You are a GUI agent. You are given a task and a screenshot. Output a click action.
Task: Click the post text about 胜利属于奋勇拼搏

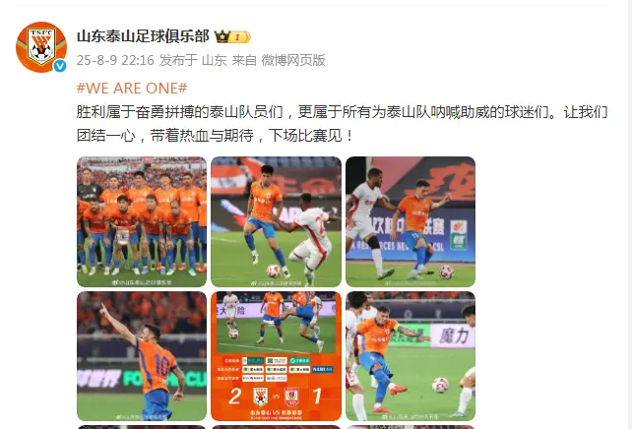343,124
